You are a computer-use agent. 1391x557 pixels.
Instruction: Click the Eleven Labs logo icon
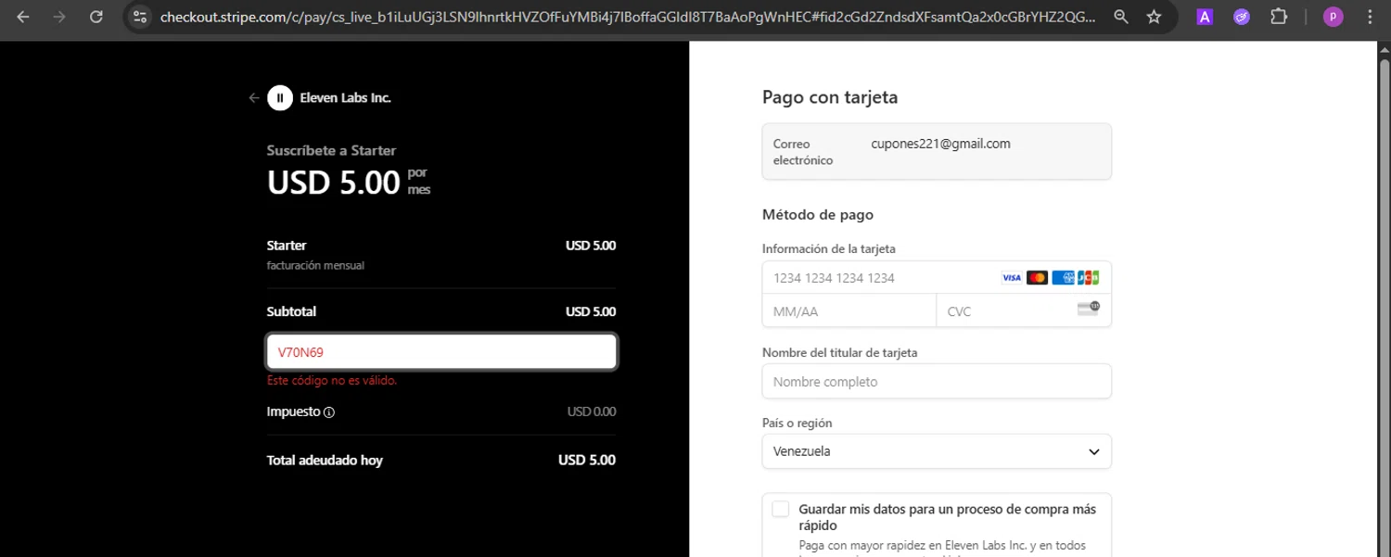[x=280, y=97]
